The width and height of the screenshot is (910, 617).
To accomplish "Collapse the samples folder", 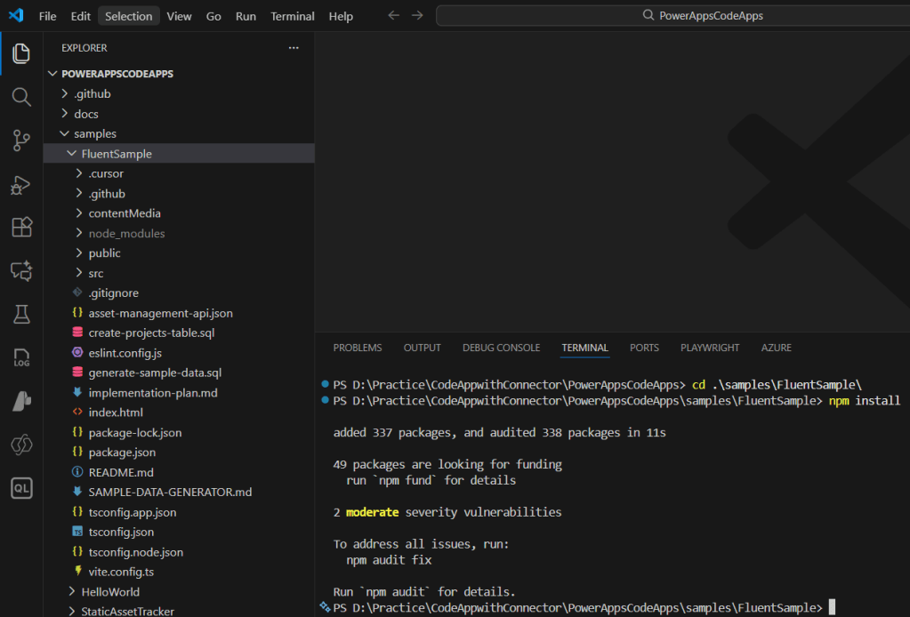I will [x=94, y=133].
